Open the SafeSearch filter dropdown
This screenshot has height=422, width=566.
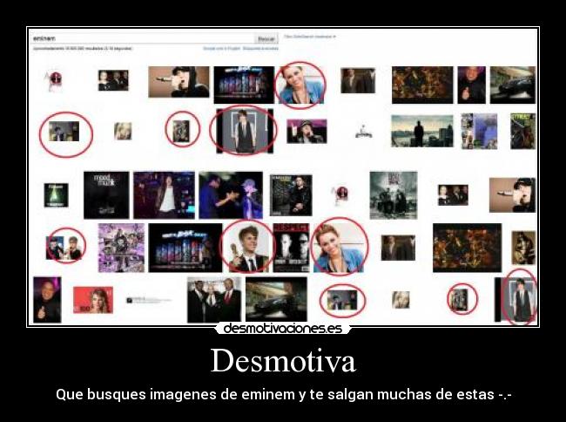310,37
